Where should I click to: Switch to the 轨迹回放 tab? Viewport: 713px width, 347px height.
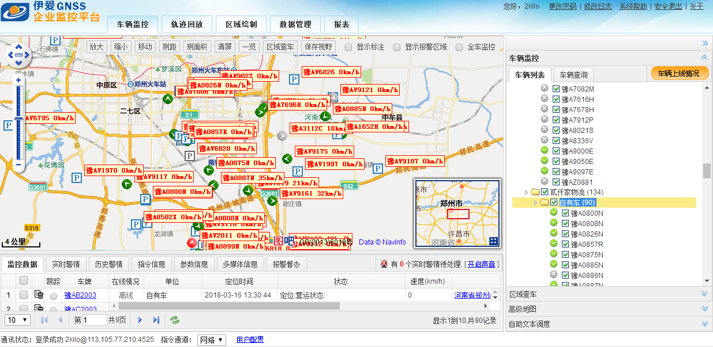[186, 25]
